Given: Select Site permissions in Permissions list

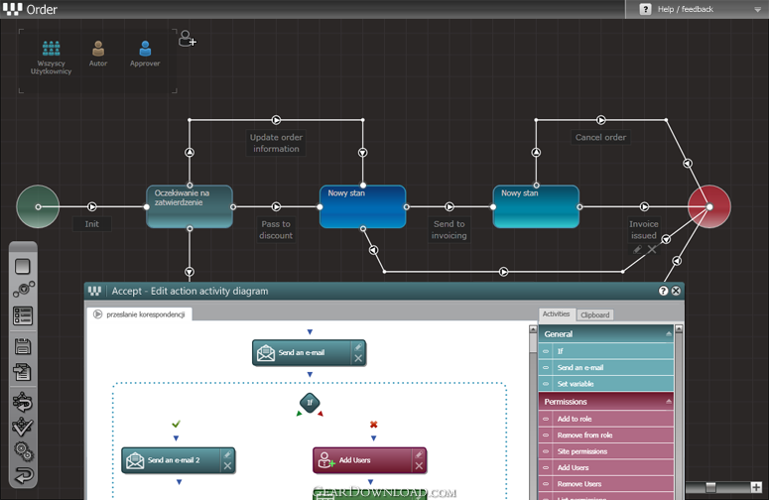Looking at the screenshot, I should 606,451.
